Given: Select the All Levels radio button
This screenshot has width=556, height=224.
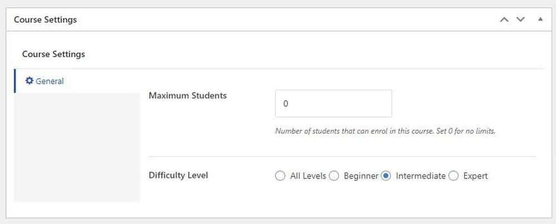Looking at the screenshot, I should [x=280, y=176].
